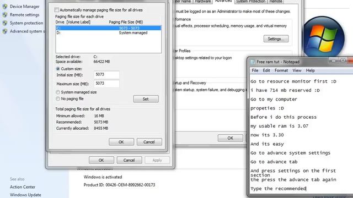Image resolution: width=353 pixels, height=198 pixels.
Task: Switch to the Hardware tab
Action: point(203,2)
